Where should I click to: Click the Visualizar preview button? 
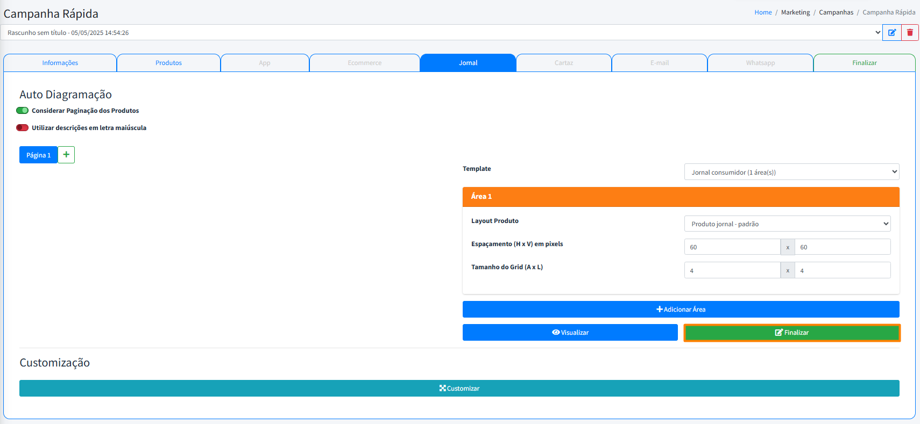[570, 333]
